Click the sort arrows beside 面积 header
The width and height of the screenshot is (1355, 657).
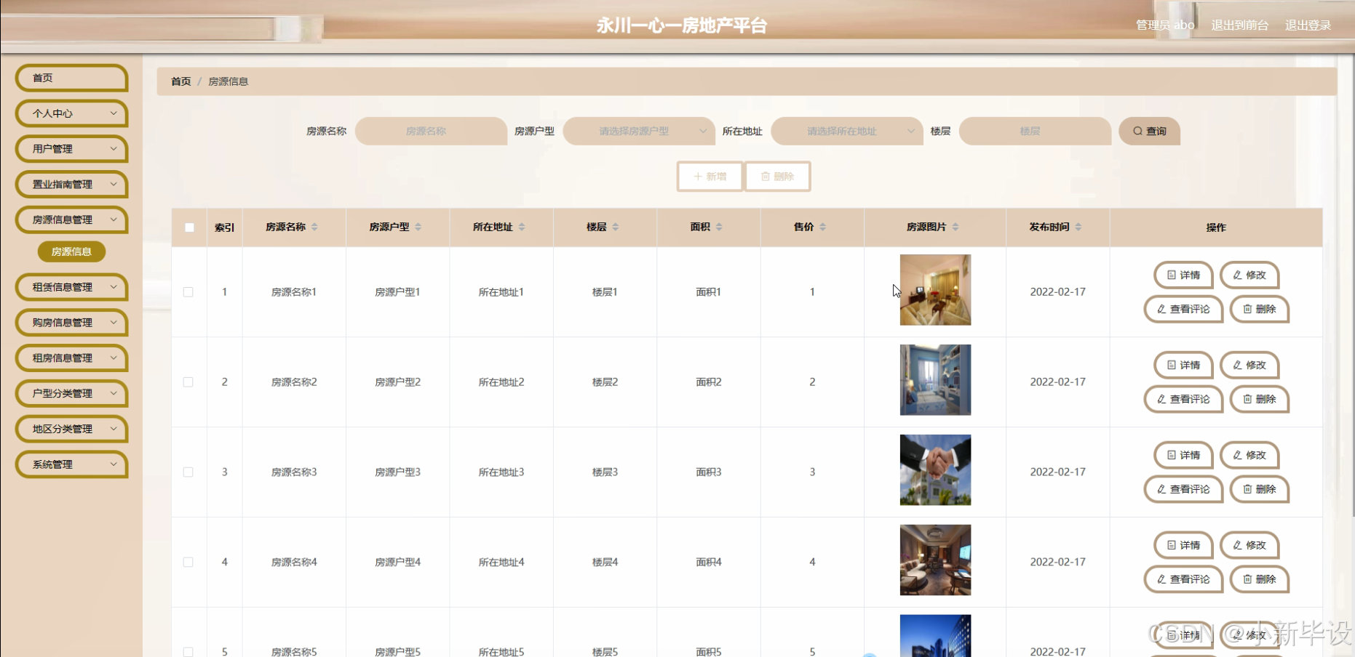tap(719, 227)
